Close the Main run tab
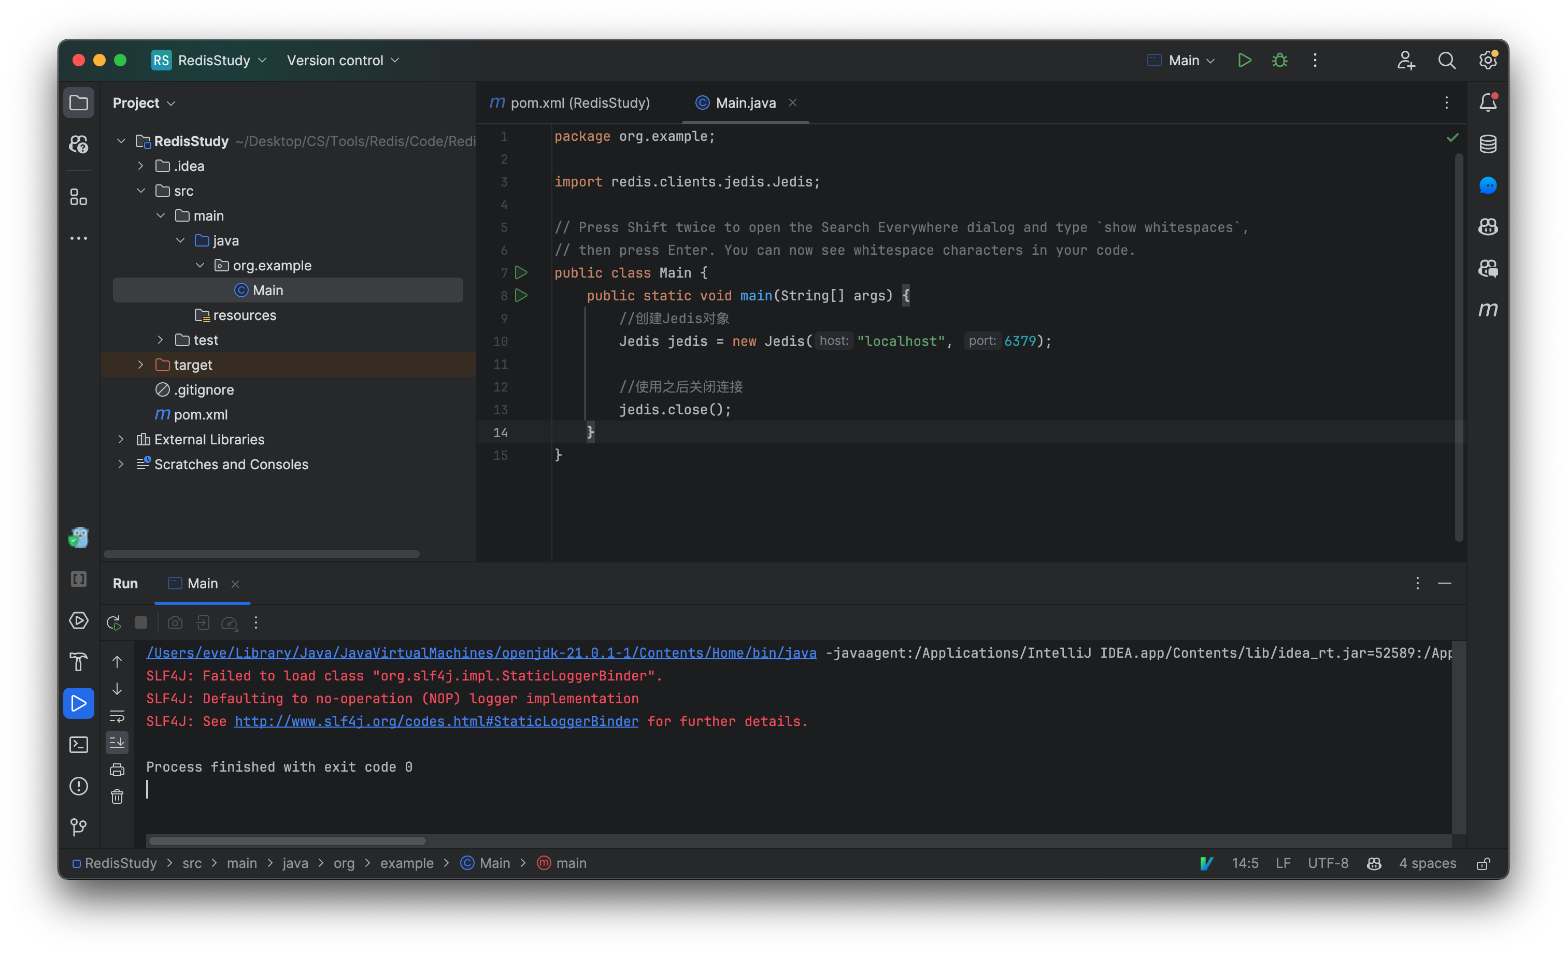The image size is (1567, 956). 235,584
